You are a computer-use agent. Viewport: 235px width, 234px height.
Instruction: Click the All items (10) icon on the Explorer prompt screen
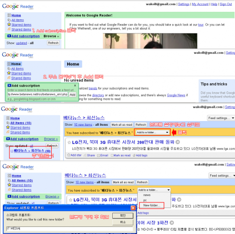[x=9, y=180]
